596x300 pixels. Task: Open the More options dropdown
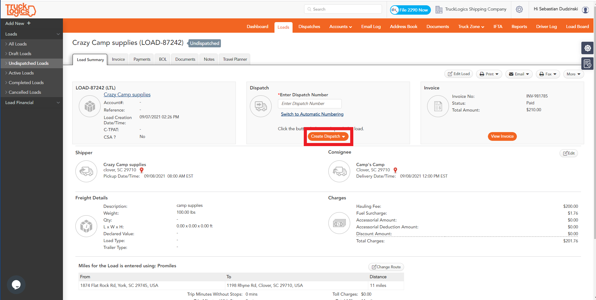click(x=574, y=74)
